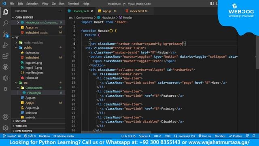The height and width of the screenshot is (146, 259).
Task: Open robots.txt in file tree
Action: pos(32,77)
